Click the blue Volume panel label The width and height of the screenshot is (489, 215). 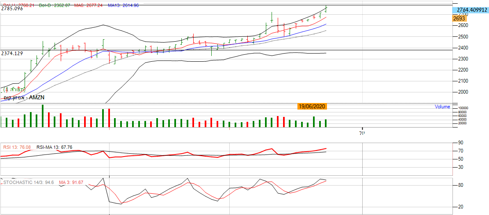coord(442,107)
